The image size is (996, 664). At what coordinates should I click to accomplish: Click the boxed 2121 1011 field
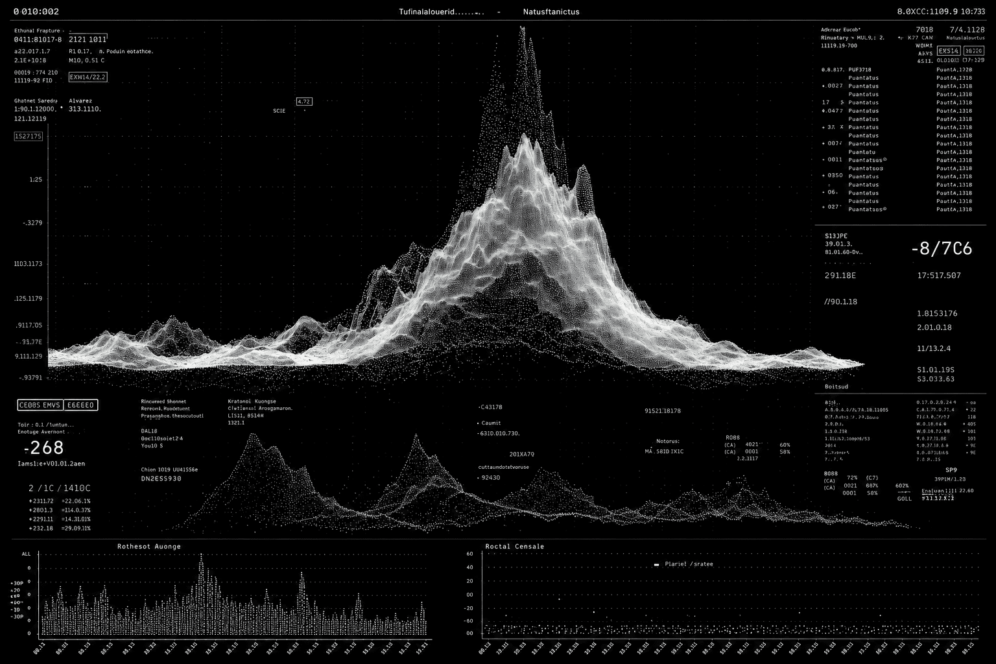pyautogui.click(x=88, y=40)
